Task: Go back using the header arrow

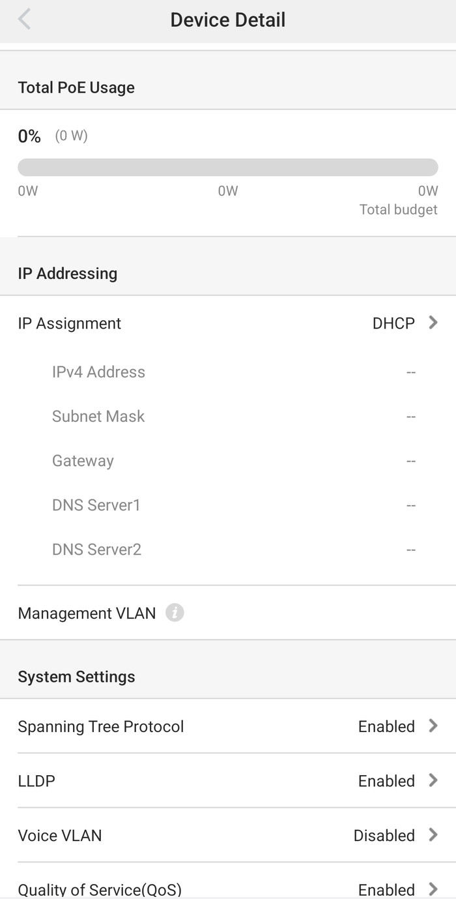Action: 25,20
